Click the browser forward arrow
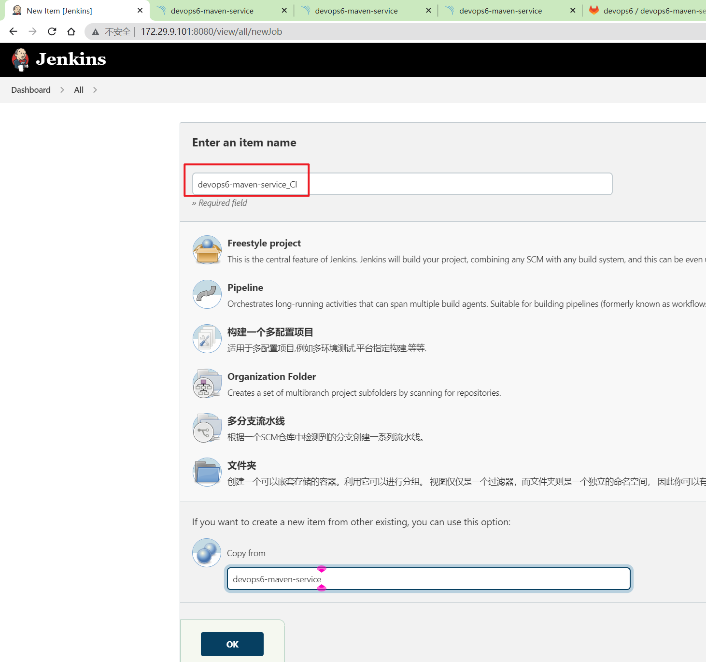 tap(32, 31)
